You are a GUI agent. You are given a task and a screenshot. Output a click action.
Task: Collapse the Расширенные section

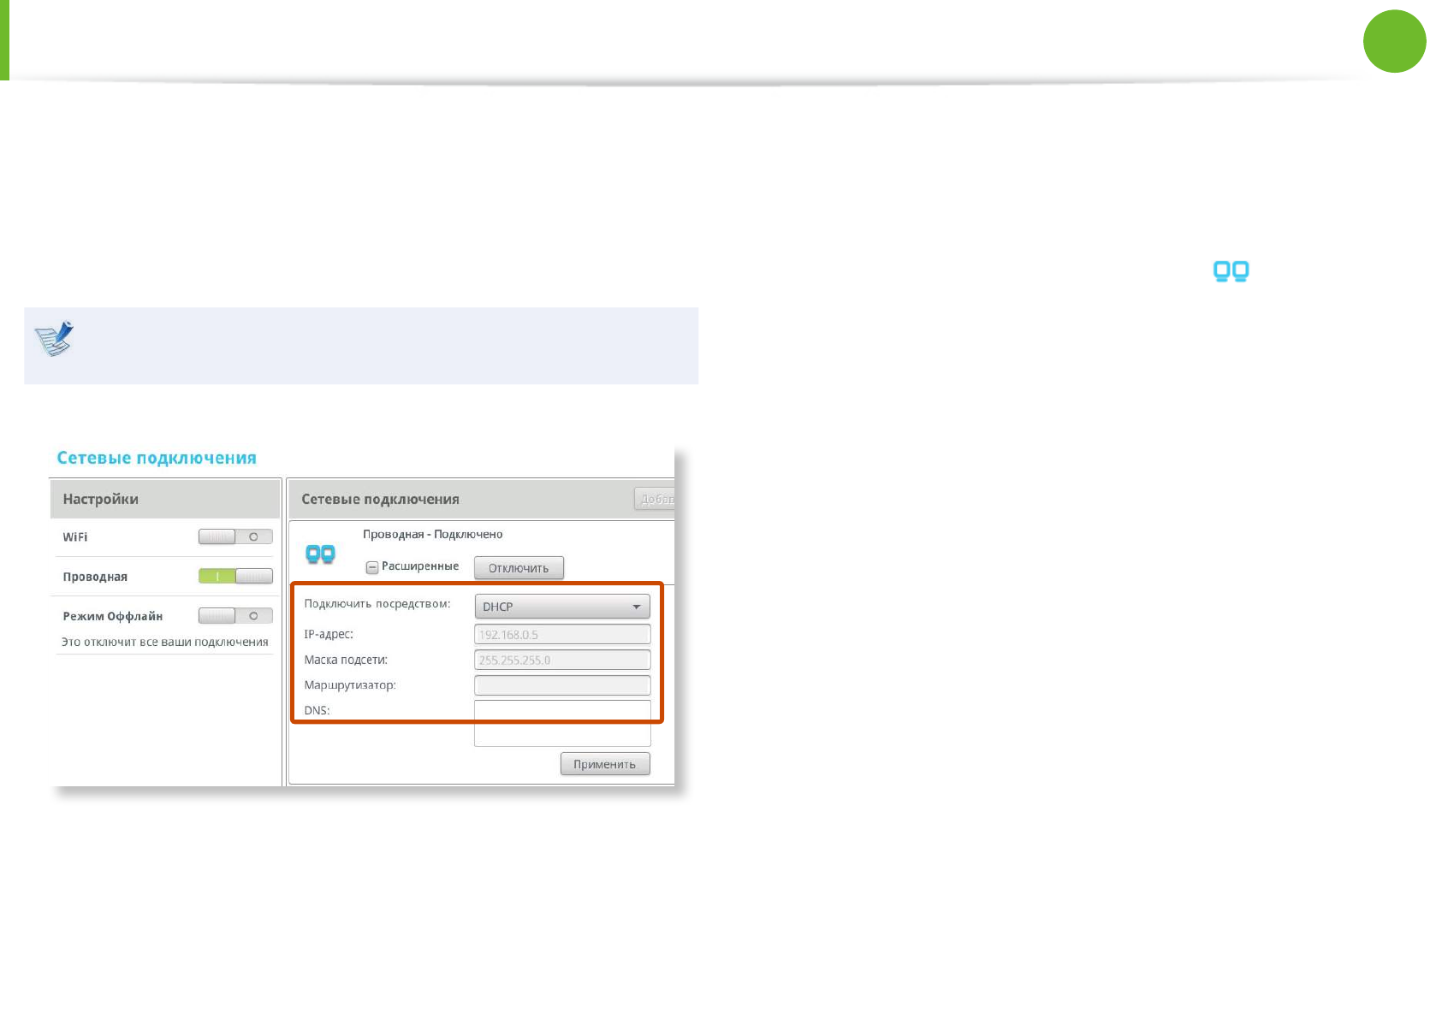point(372,566)
